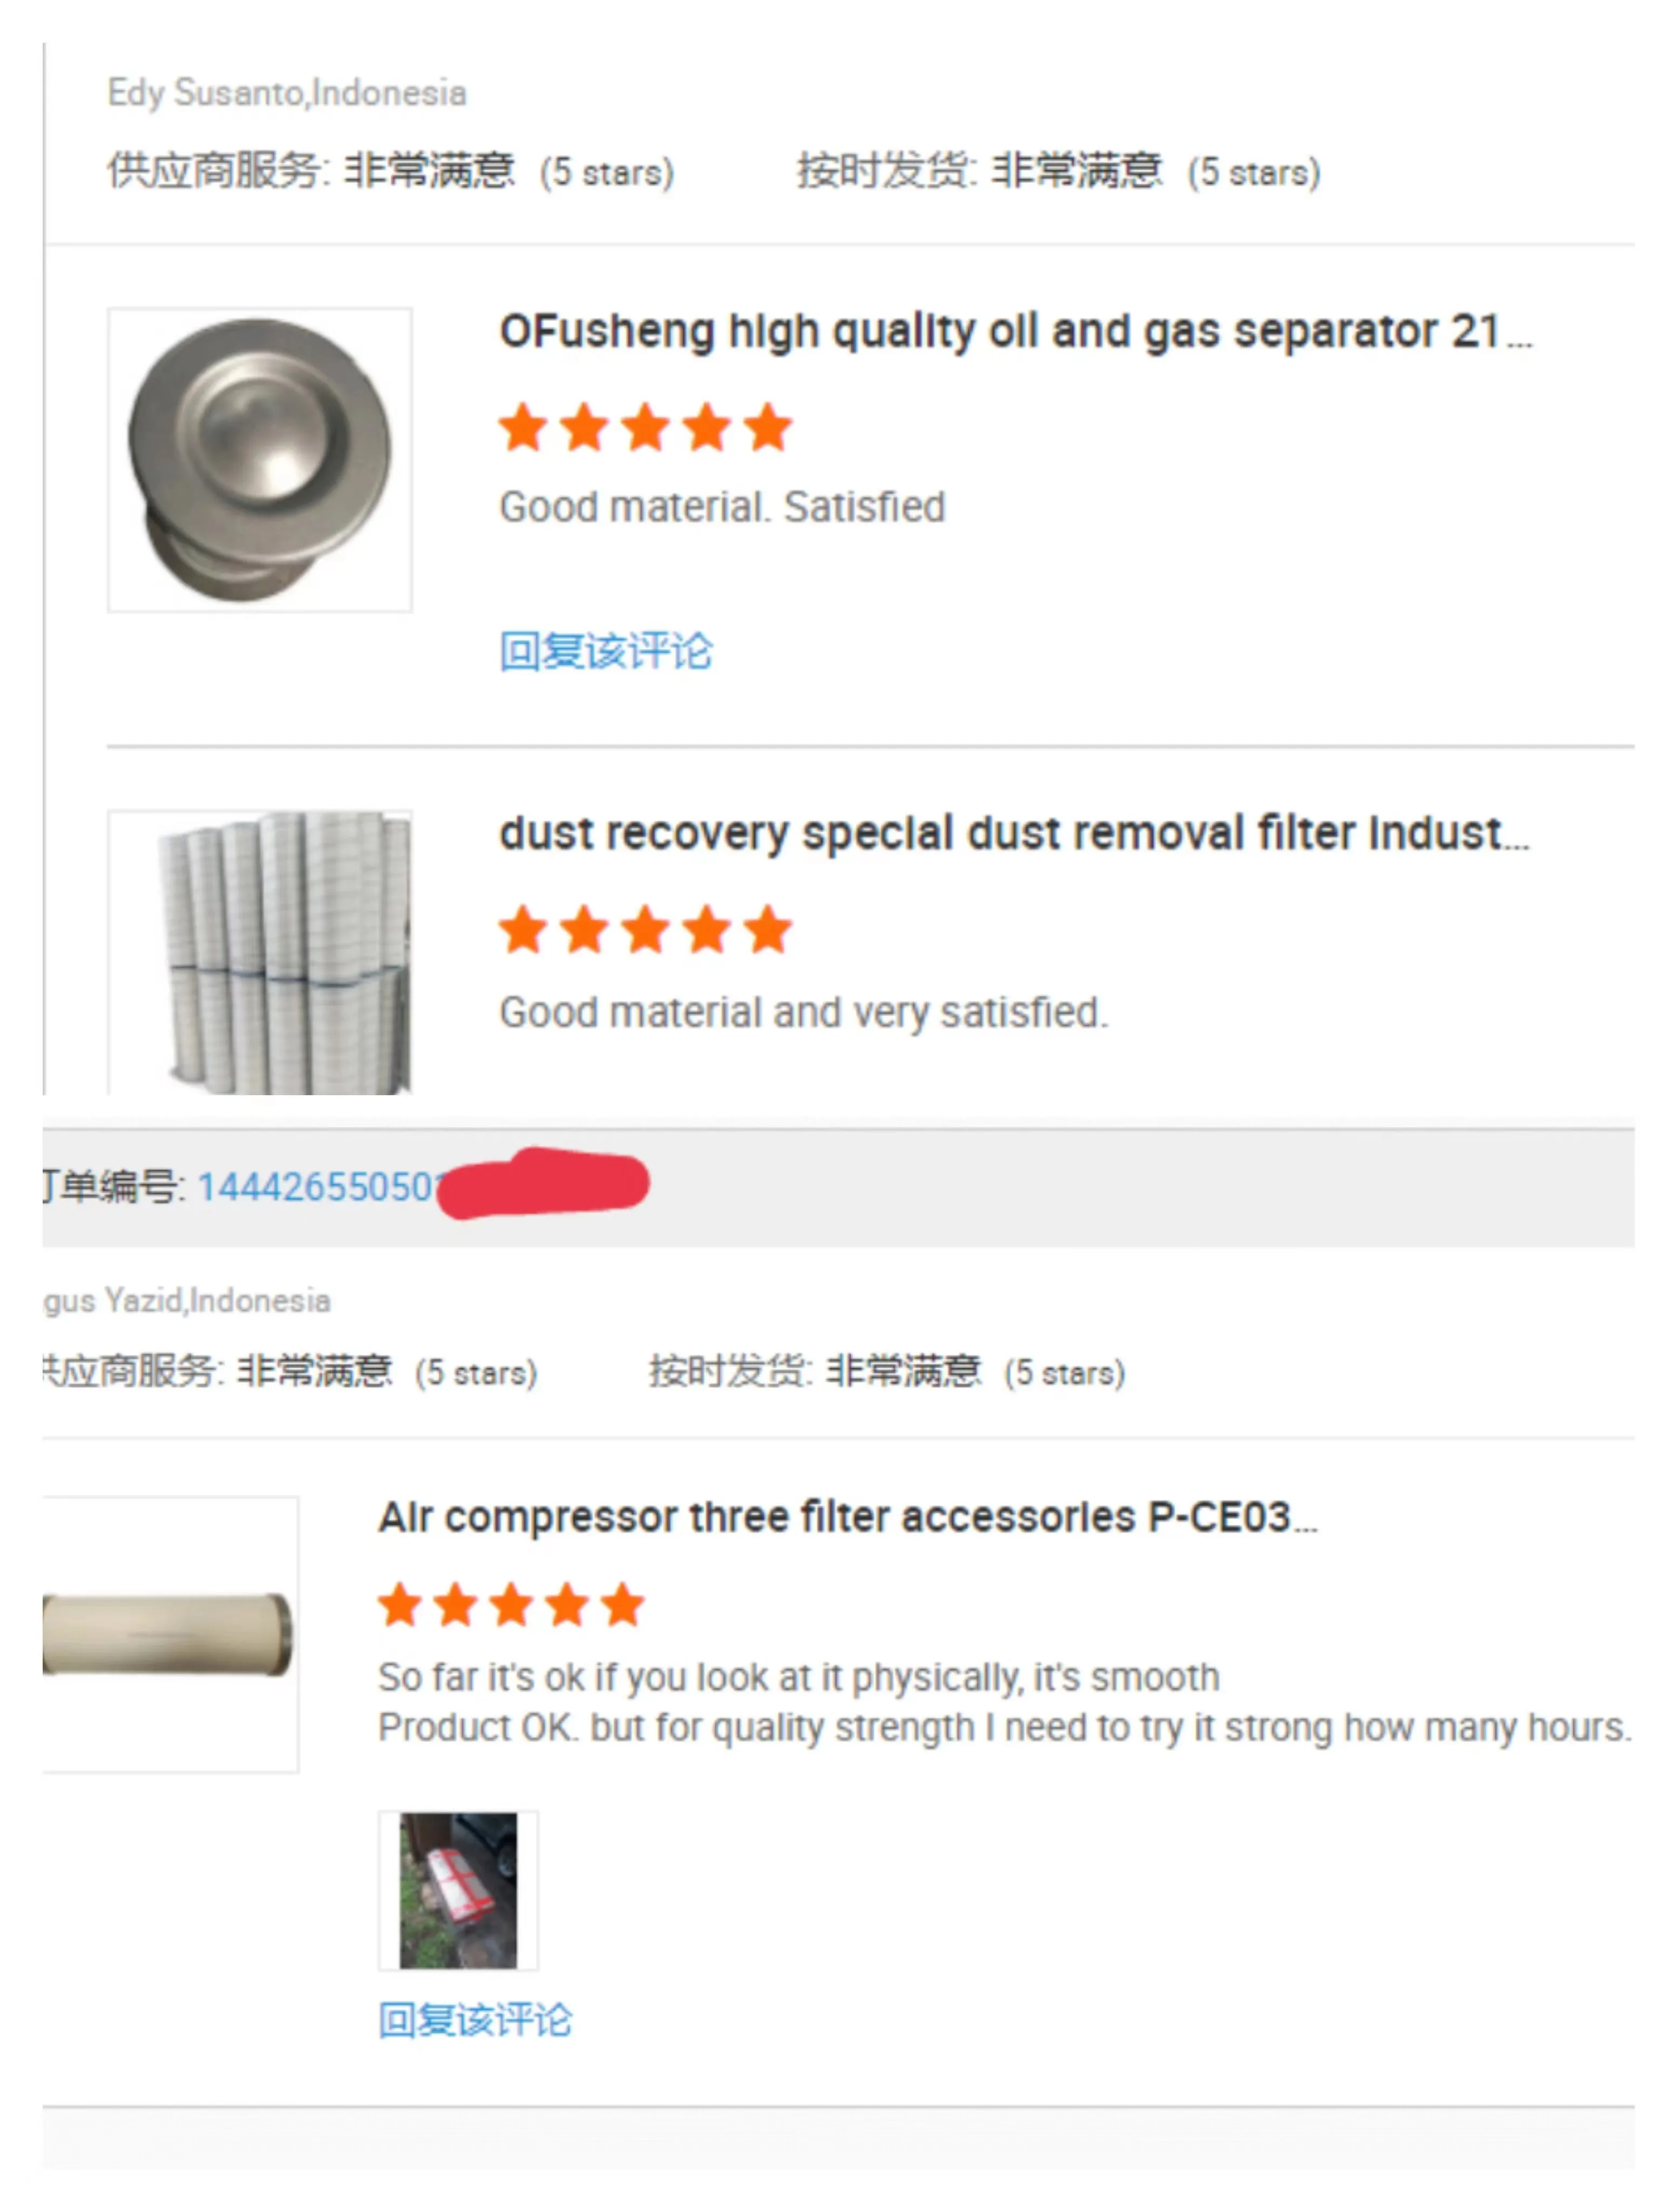Reply to the Air compressor filter review

[x=475, y=2019]
